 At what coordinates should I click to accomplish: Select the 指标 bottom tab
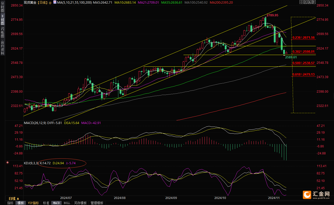pyautogui.click(x=10, y=203)
